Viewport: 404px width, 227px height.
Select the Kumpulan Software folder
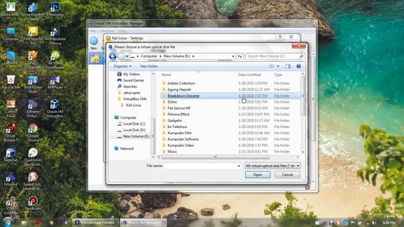[230, 139]
